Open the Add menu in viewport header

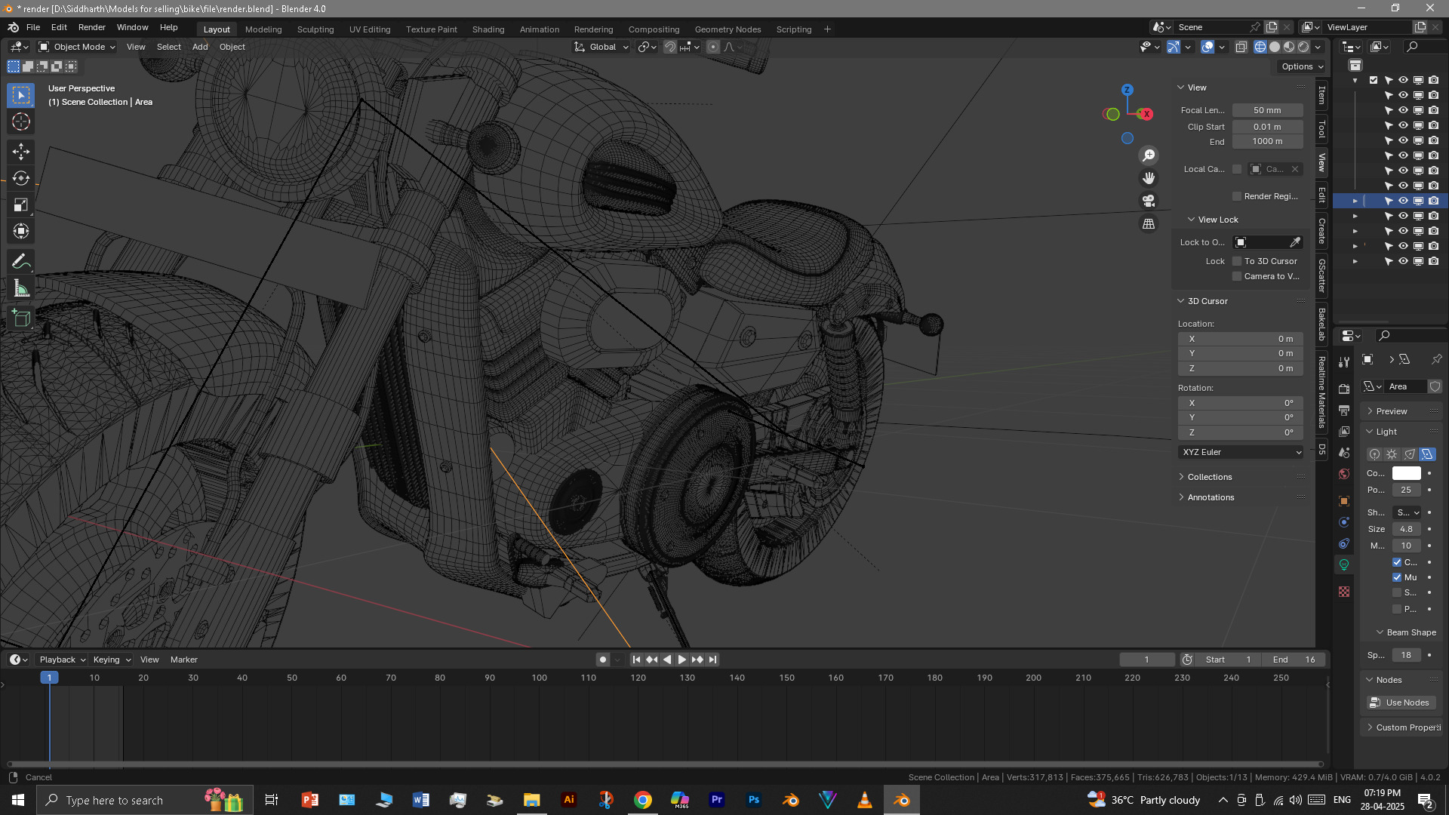[x=200, y=47]
